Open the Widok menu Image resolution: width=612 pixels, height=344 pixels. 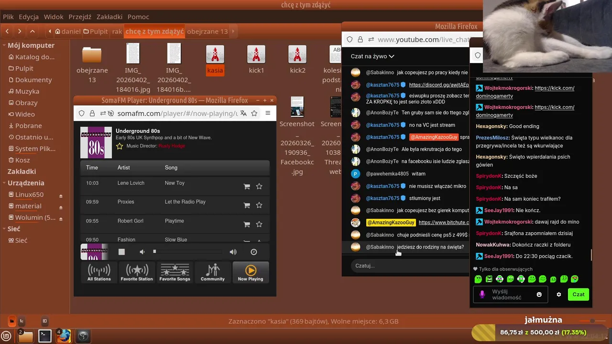coord(54,17)
